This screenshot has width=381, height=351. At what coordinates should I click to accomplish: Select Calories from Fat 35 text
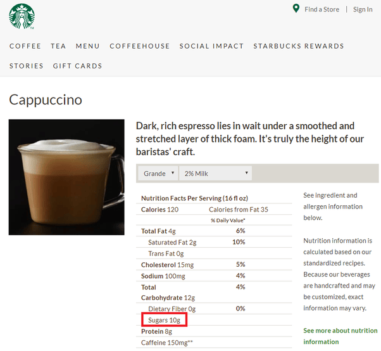239,210
